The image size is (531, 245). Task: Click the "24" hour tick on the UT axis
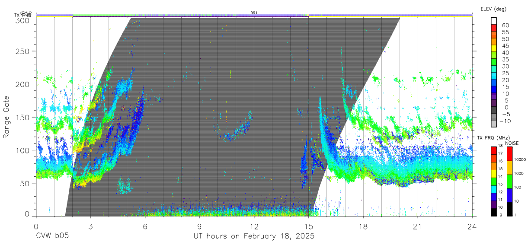(472, 226)
